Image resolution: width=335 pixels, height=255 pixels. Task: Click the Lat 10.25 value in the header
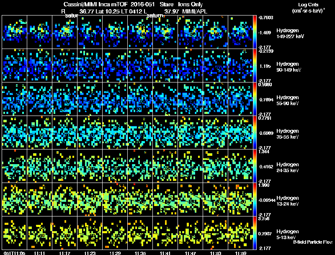point(107,11)
